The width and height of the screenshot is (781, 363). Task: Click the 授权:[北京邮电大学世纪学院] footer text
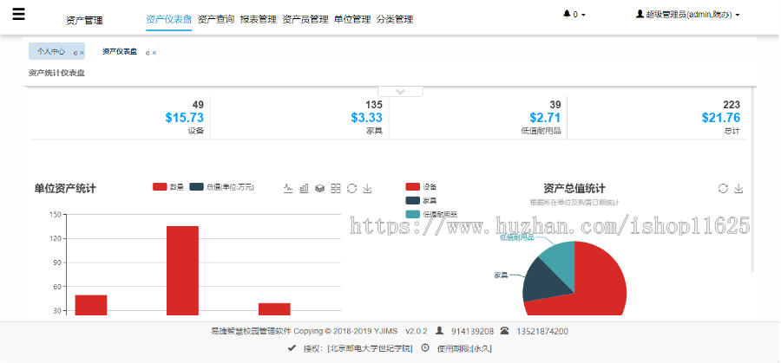[358, 348]
